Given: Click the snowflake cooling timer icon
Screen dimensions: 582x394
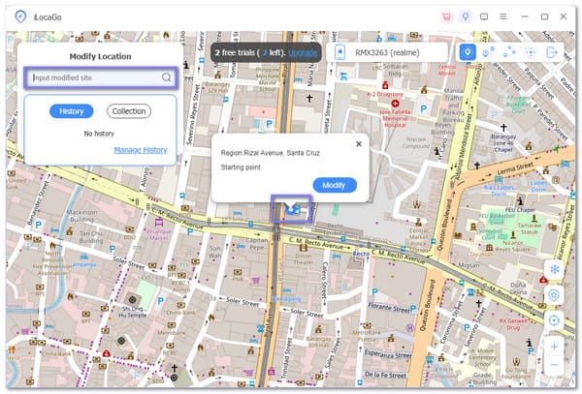Looking at the screenshot, I should pos(554,269).
